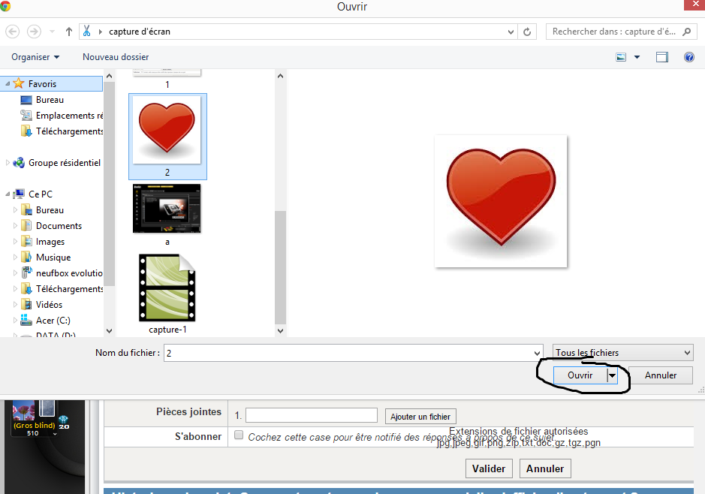The width and height of the screenshot is (705, 494).
Task: Check the S'abonner notification checkbox
Action: 239,435
